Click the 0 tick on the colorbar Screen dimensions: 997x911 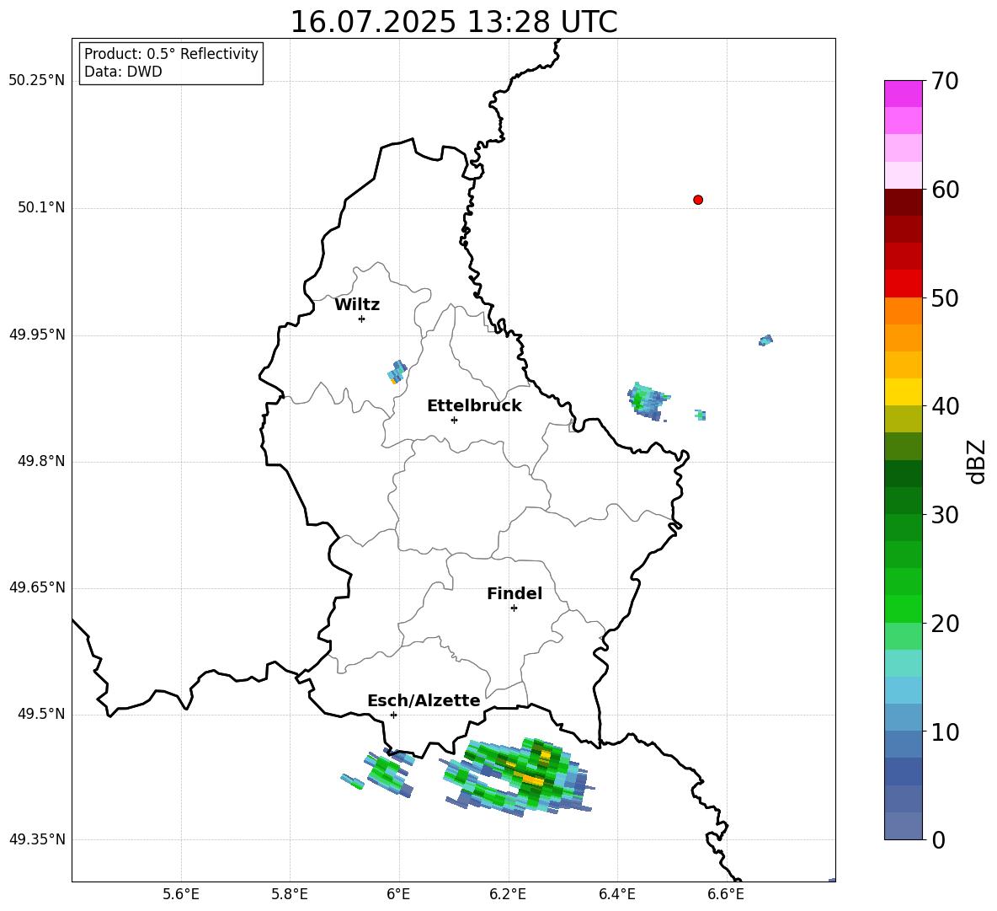pyautogui.click(x=938, y=839)
